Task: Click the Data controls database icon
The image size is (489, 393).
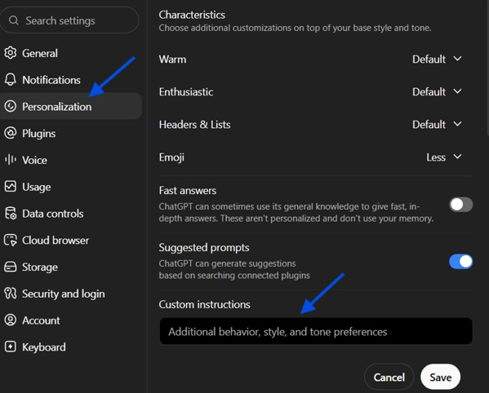Action: (x=11, y=214)
